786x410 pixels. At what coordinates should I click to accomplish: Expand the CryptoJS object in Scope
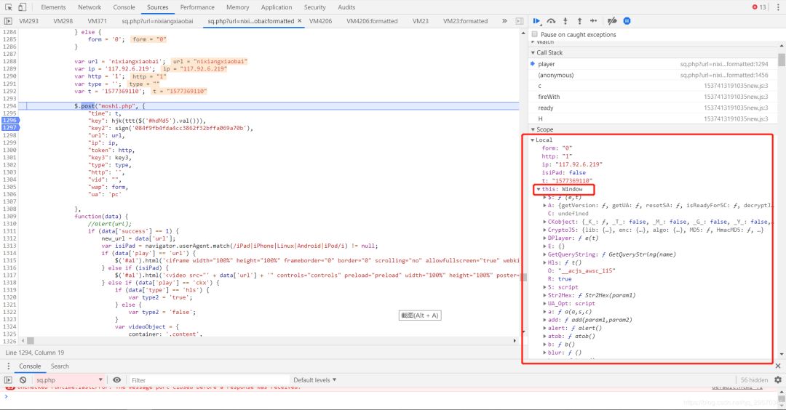pos(545,230)
